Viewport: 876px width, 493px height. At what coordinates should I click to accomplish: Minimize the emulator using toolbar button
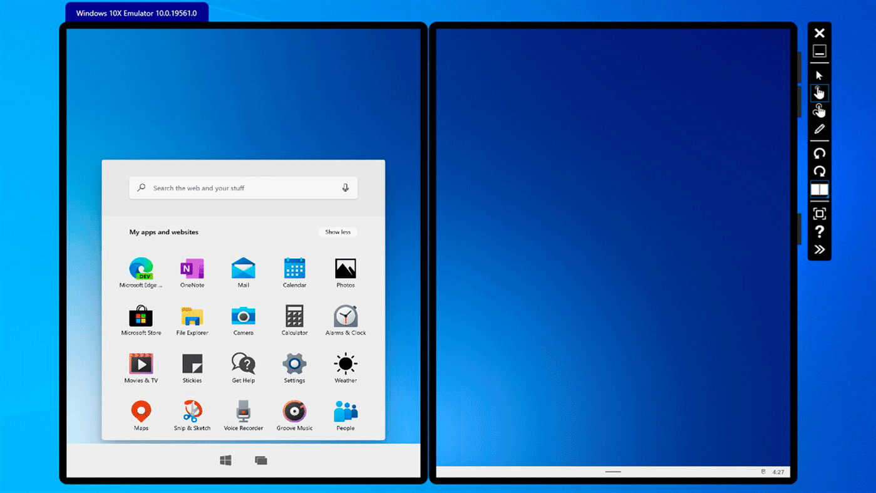[x=820, y=51]
